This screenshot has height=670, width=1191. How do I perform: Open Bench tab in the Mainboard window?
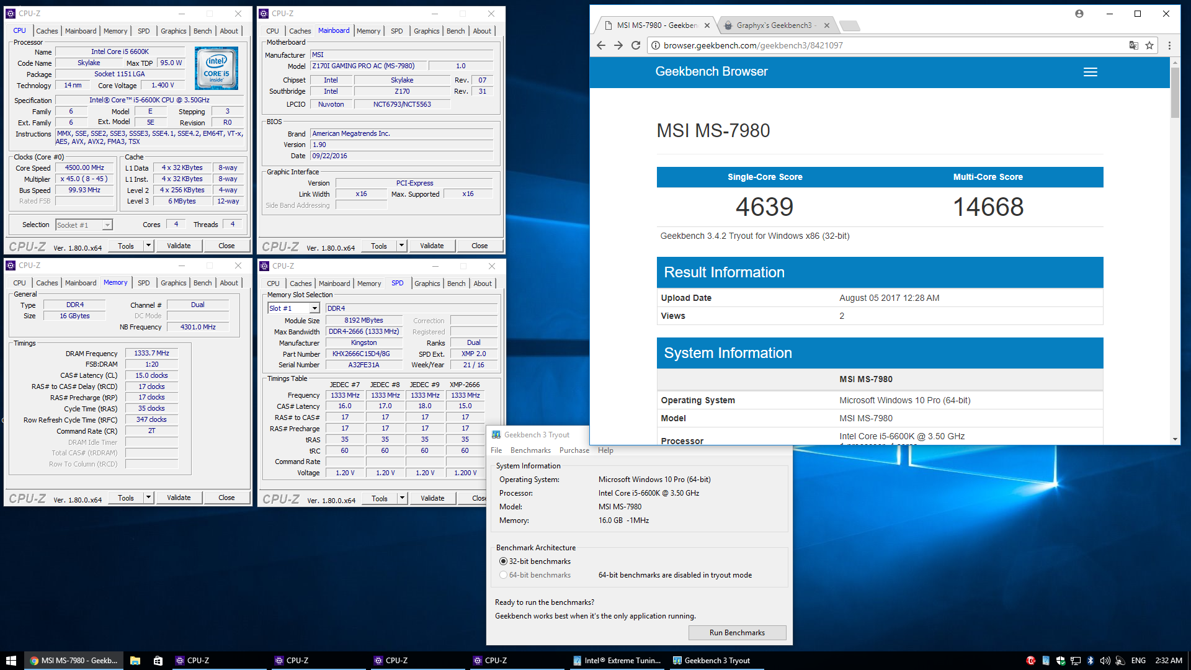pos(456,31)
